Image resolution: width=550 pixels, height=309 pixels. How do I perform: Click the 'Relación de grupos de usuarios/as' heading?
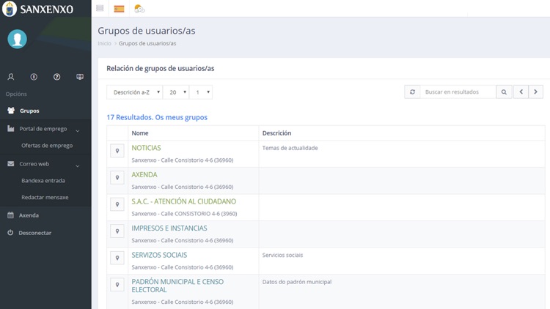coord(161,68)
